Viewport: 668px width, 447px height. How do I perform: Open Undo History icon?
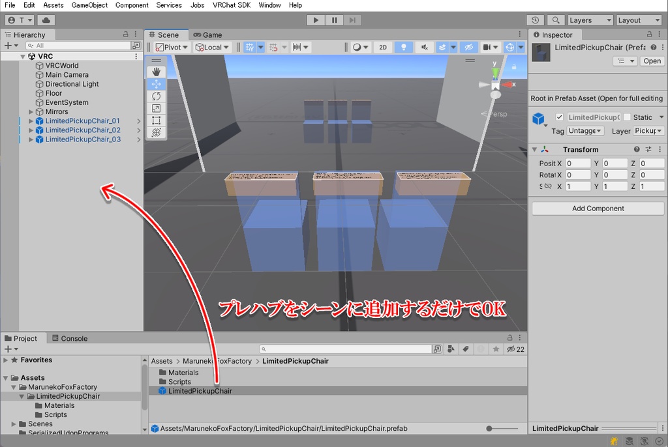(535, 20)
